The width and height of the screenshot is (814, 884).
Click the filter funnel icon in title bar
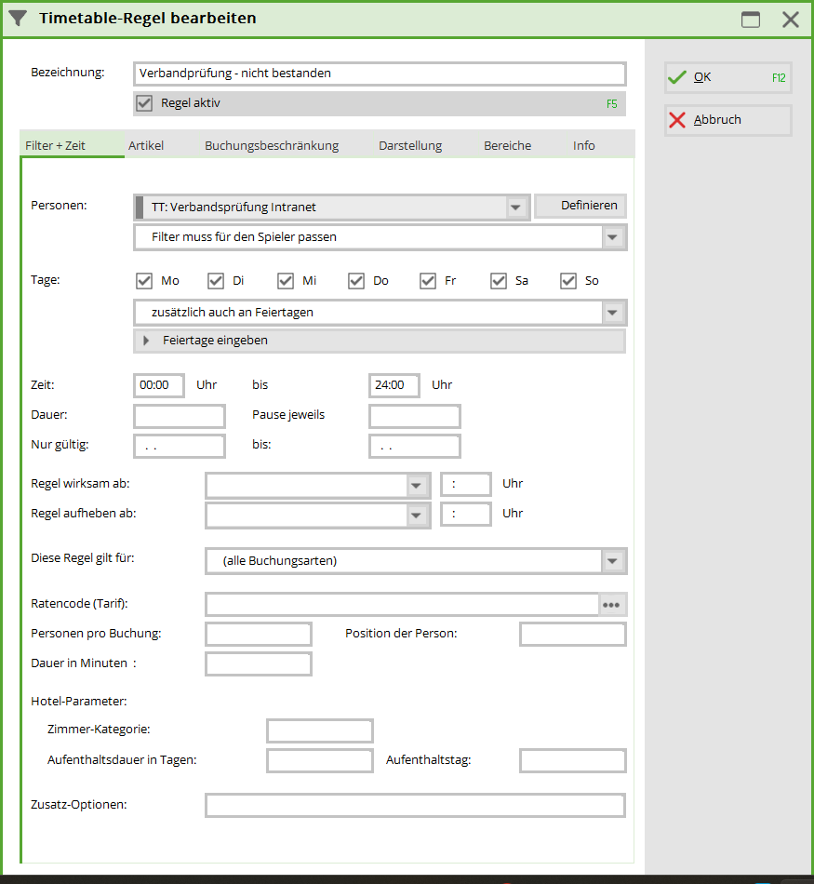(18, 18)
